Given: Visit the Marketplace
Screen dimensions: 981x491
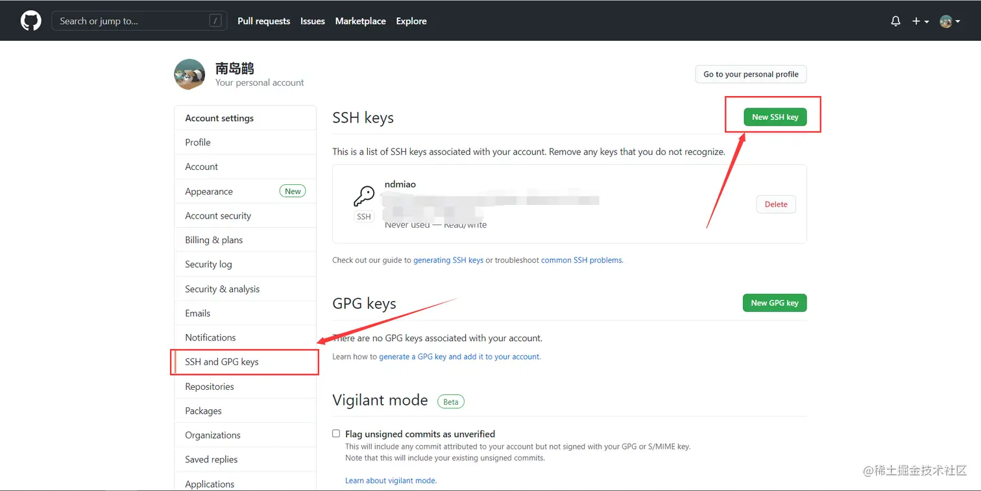Looking at the screenshot, I should pyautogui.click(x=360, y=21).
